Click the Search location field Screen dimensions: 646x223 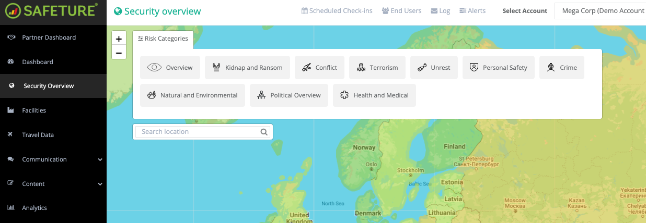click(x=199, y=132)
